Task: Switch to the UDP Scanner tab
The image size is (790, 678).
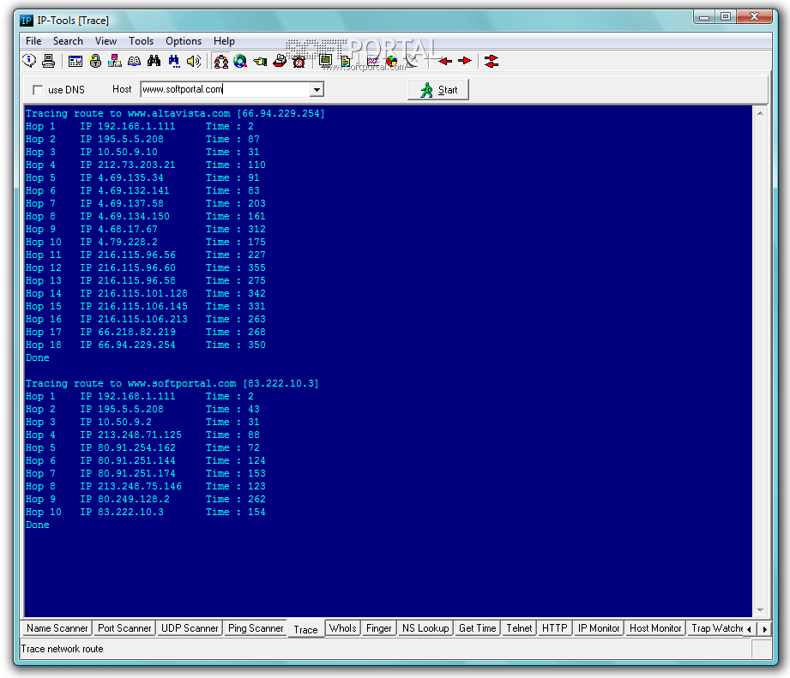Action: (190, 628)
